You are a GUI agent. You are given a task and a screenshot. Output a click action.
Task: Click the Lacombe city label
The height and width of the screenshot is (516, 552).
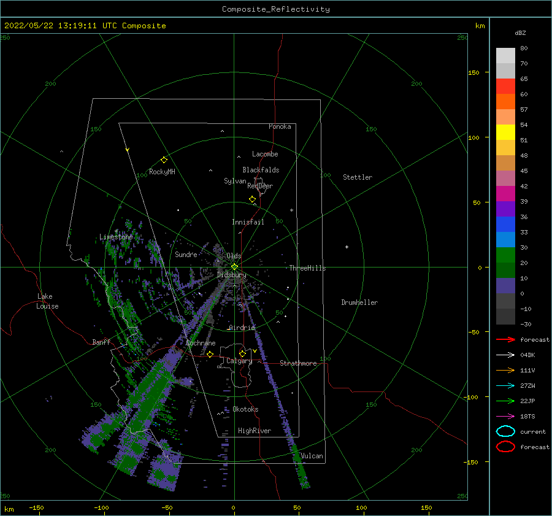tap(265, 154)
